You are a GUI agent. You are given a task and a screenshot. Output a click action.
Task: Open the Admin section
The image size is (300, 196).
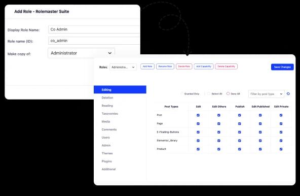click(106, 145)
